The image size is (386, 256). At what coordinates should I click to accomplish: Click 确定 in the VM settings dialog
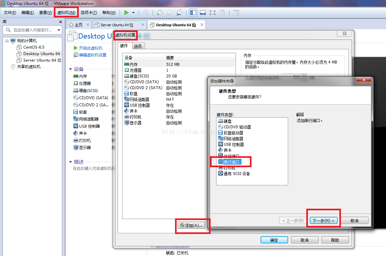point(274,240)
